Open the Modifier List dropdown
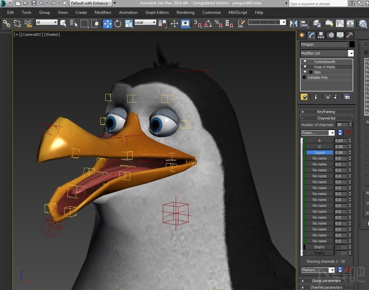Screen dimensions: 369x290 pyautogui.click(x=350, y=53)
